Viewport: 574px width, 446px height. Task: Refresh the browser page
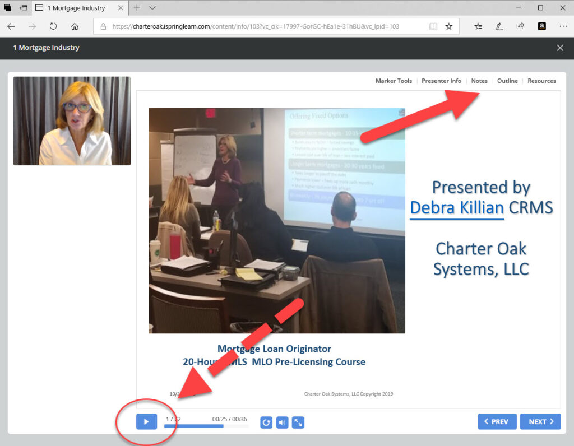[x=53, y=26]
